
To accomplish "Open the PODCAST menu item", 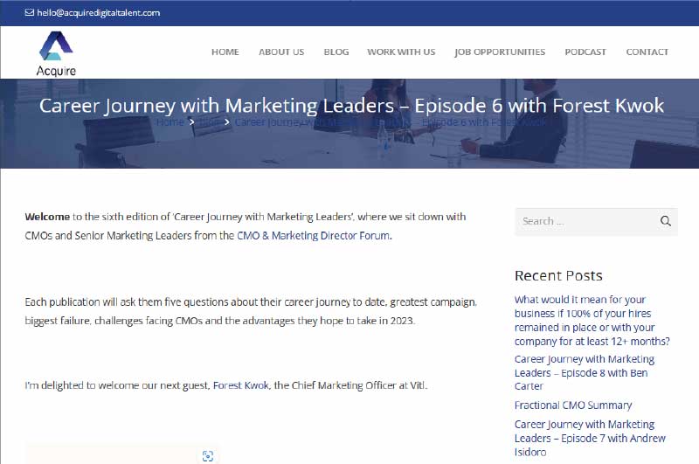I will [x=585, y=52].
